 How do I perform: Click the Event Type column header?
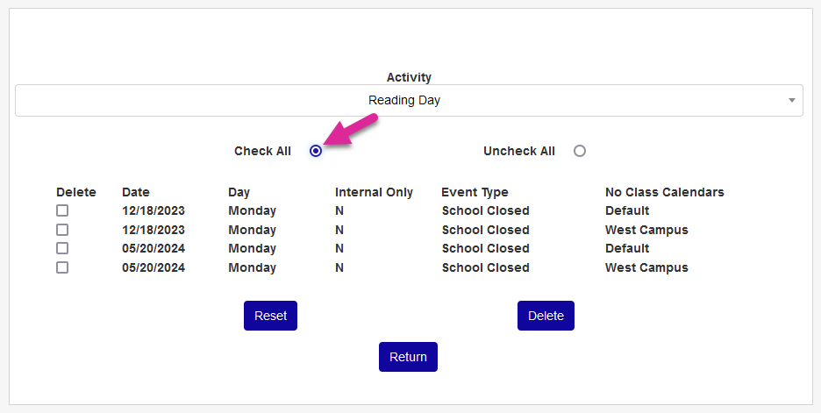(x=475, y=192)
